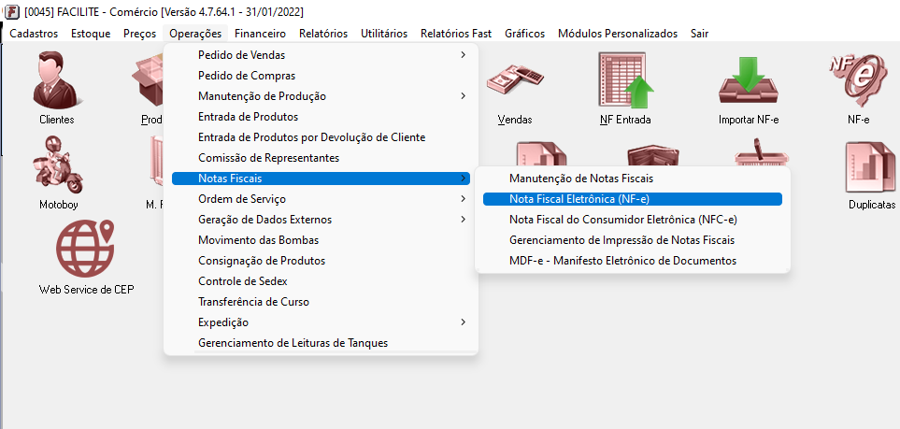Click Sair in the menu bar
The image size is (900, 429).
click(699, 34)
